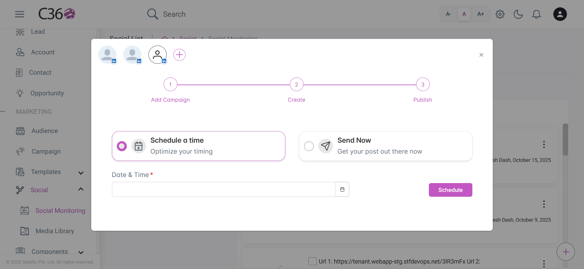Toggle dark mode moon icon
The height and width of the screenshot is (269, 584).
click(x=518, y=14)
